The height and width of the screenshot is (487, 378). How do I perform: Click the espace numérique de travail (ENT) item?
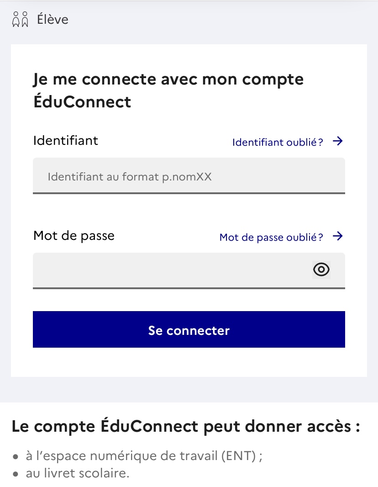click(144, 456)
